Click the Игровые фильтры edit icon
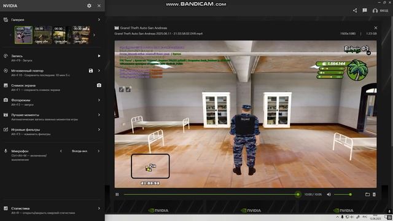 6,130
